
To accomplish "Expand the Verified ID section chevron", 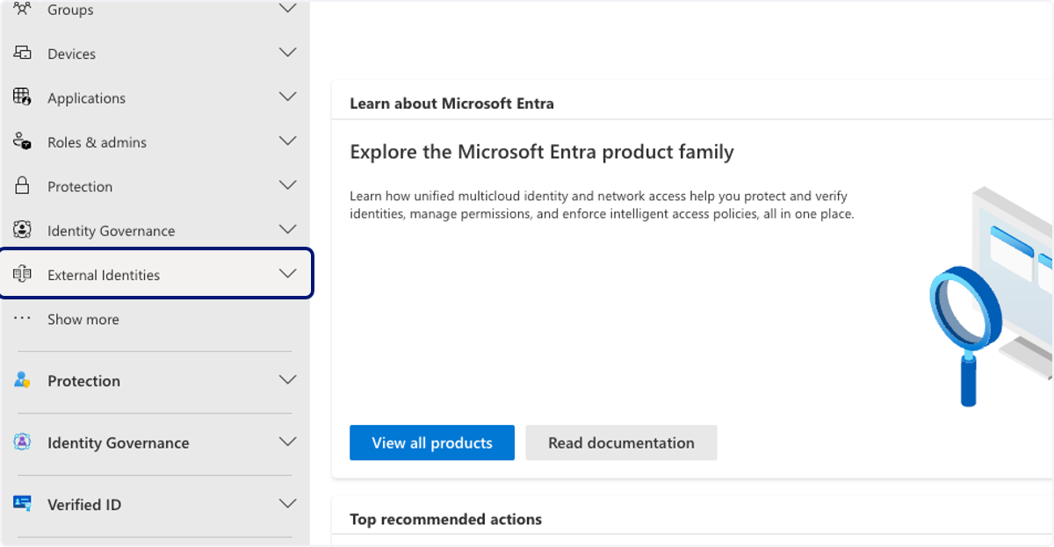I will (x=287, y=504).
